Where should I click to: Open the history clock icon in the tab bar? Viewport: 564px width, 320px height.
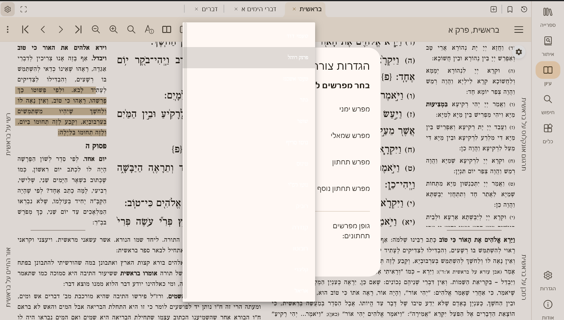click(524, 9)
